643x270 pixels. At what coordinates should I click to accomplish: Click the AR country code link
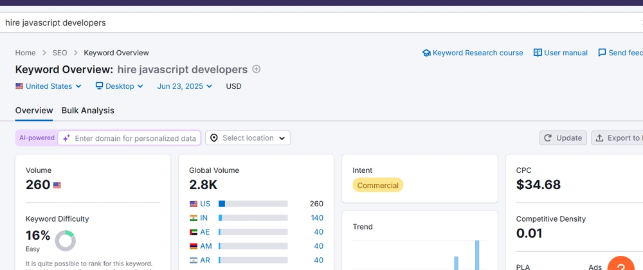coord(205,260)
